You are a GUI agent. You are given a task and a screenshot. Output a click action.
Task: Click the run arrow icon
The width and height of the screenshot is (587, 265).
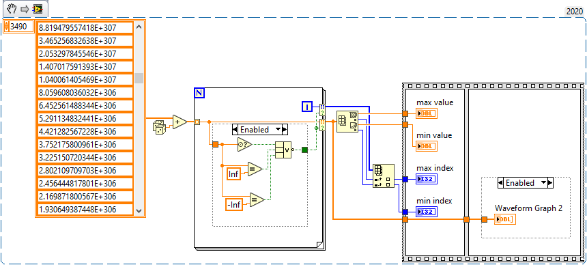[25, 9]
